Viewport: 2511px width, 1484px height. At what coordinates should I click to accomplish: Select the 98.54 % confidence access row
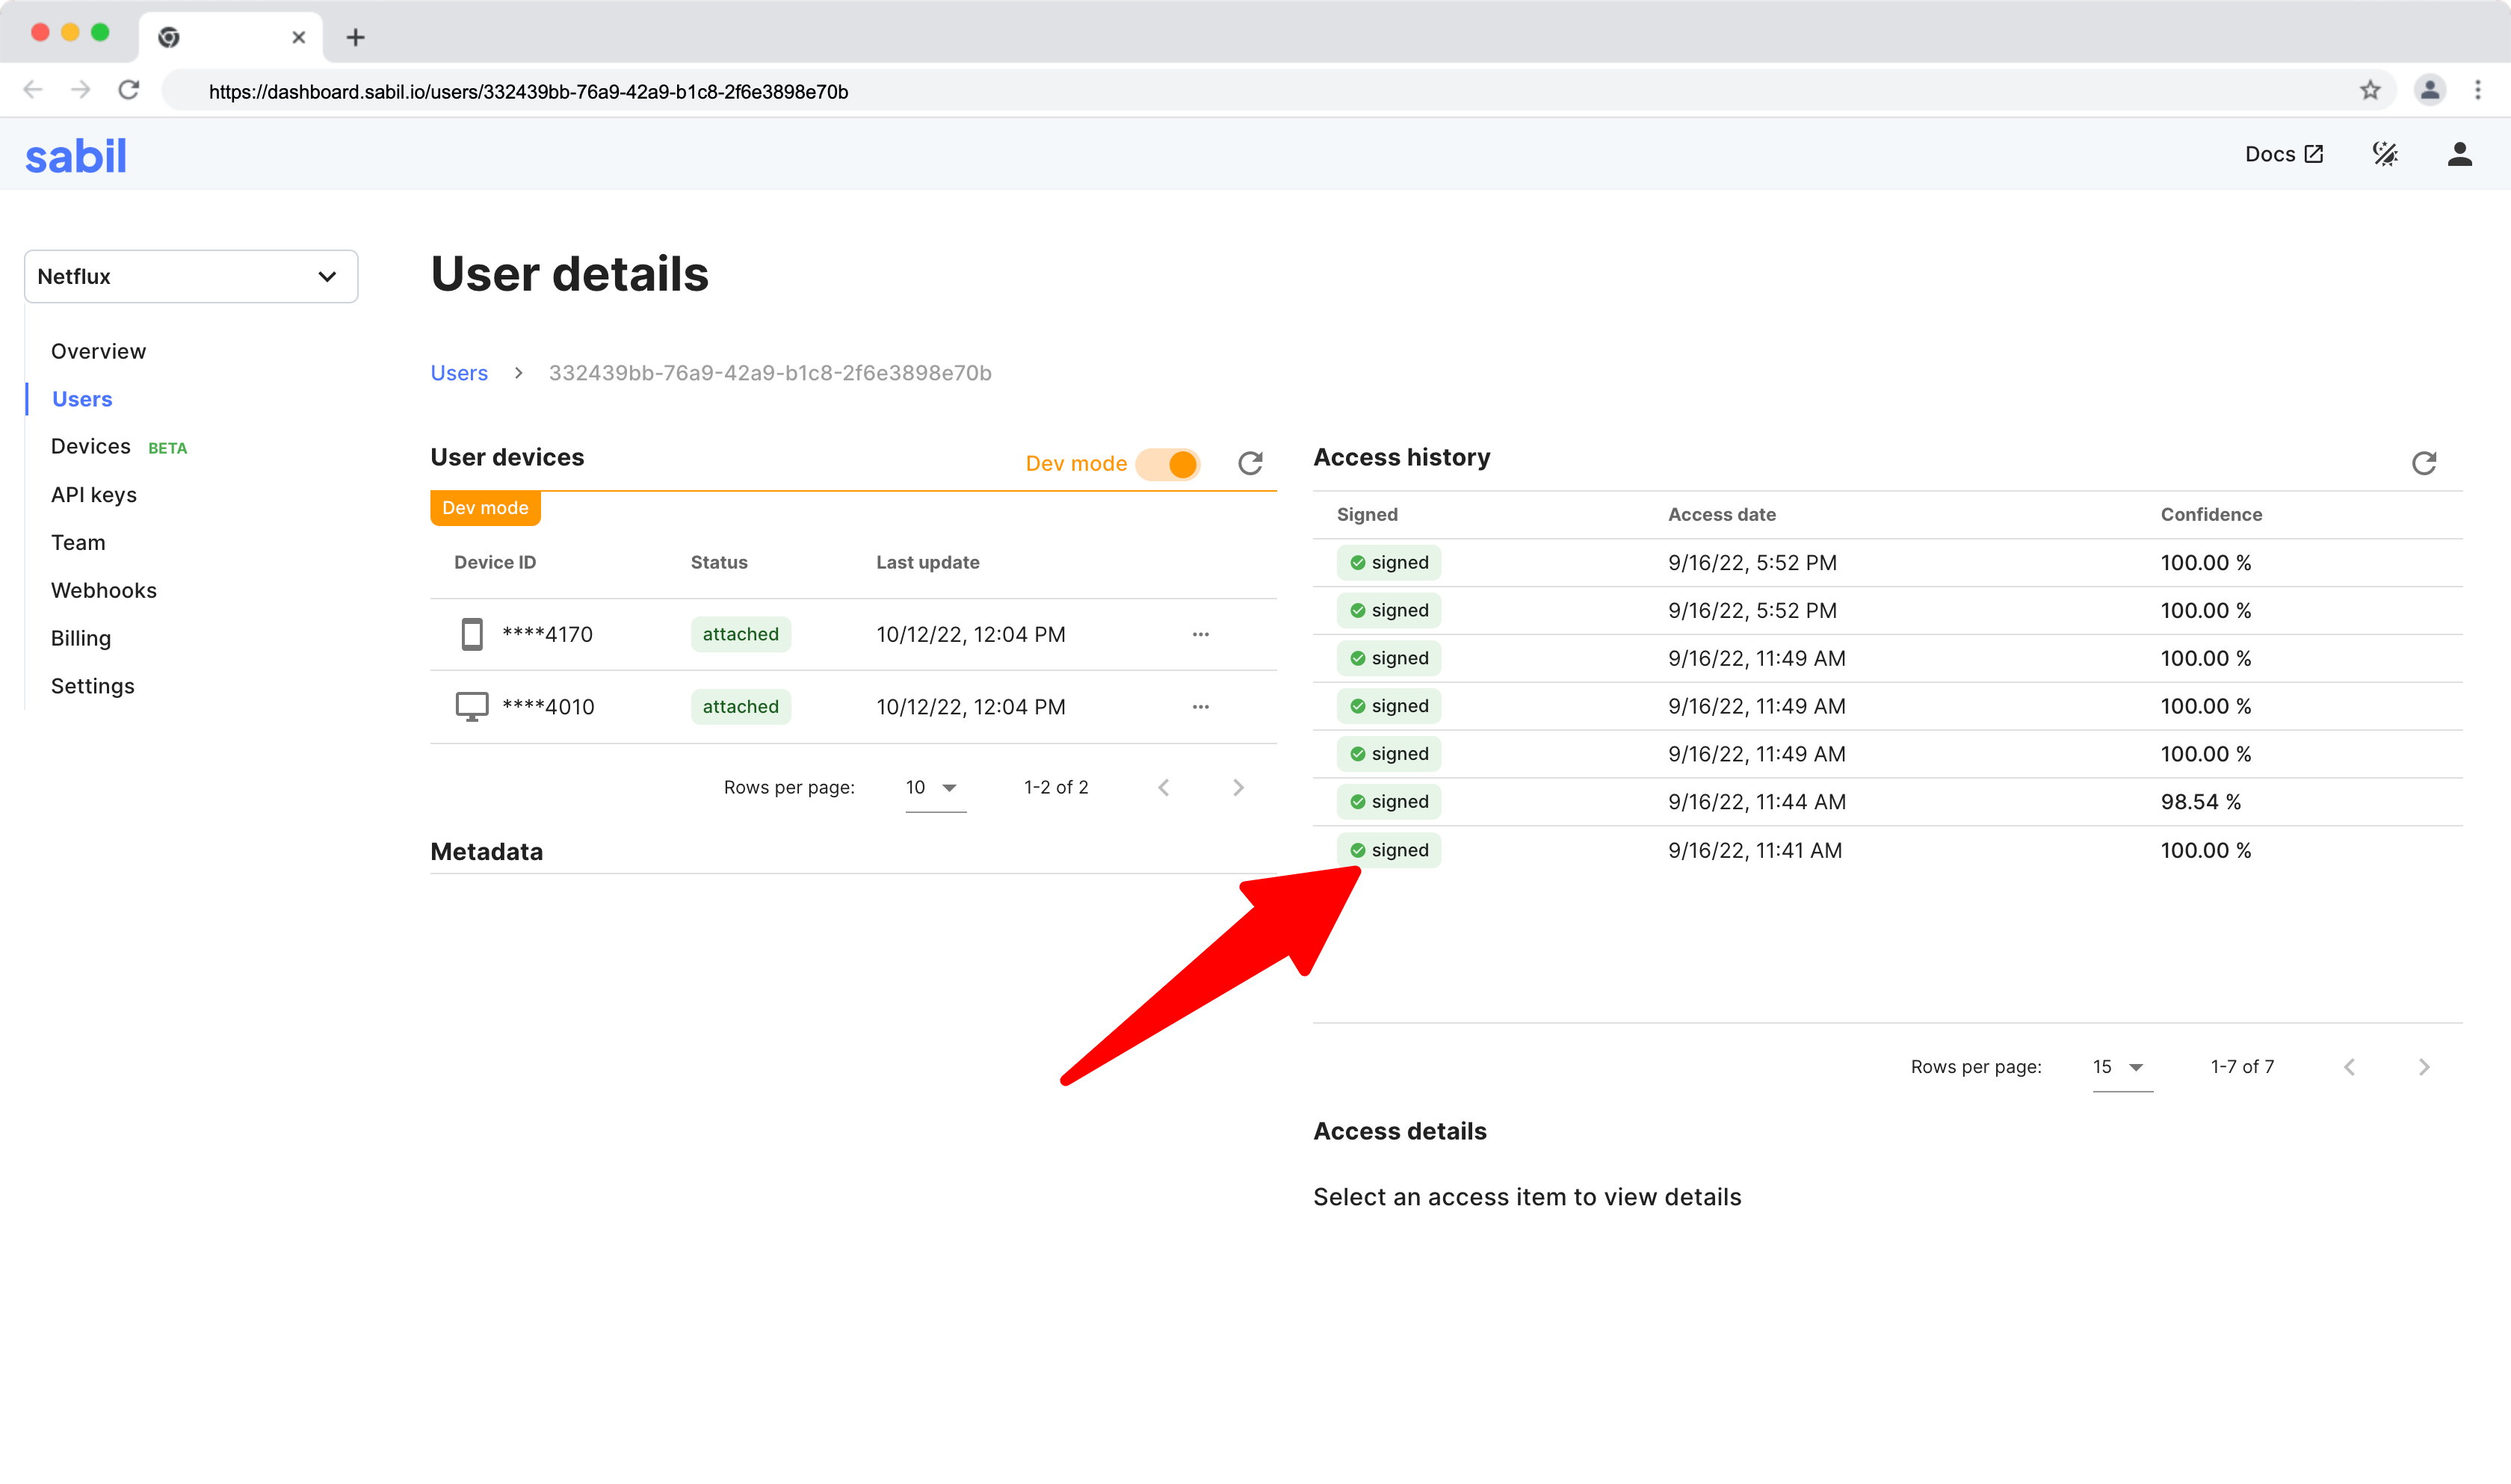pyautogui.click(x=1887, y=802)
